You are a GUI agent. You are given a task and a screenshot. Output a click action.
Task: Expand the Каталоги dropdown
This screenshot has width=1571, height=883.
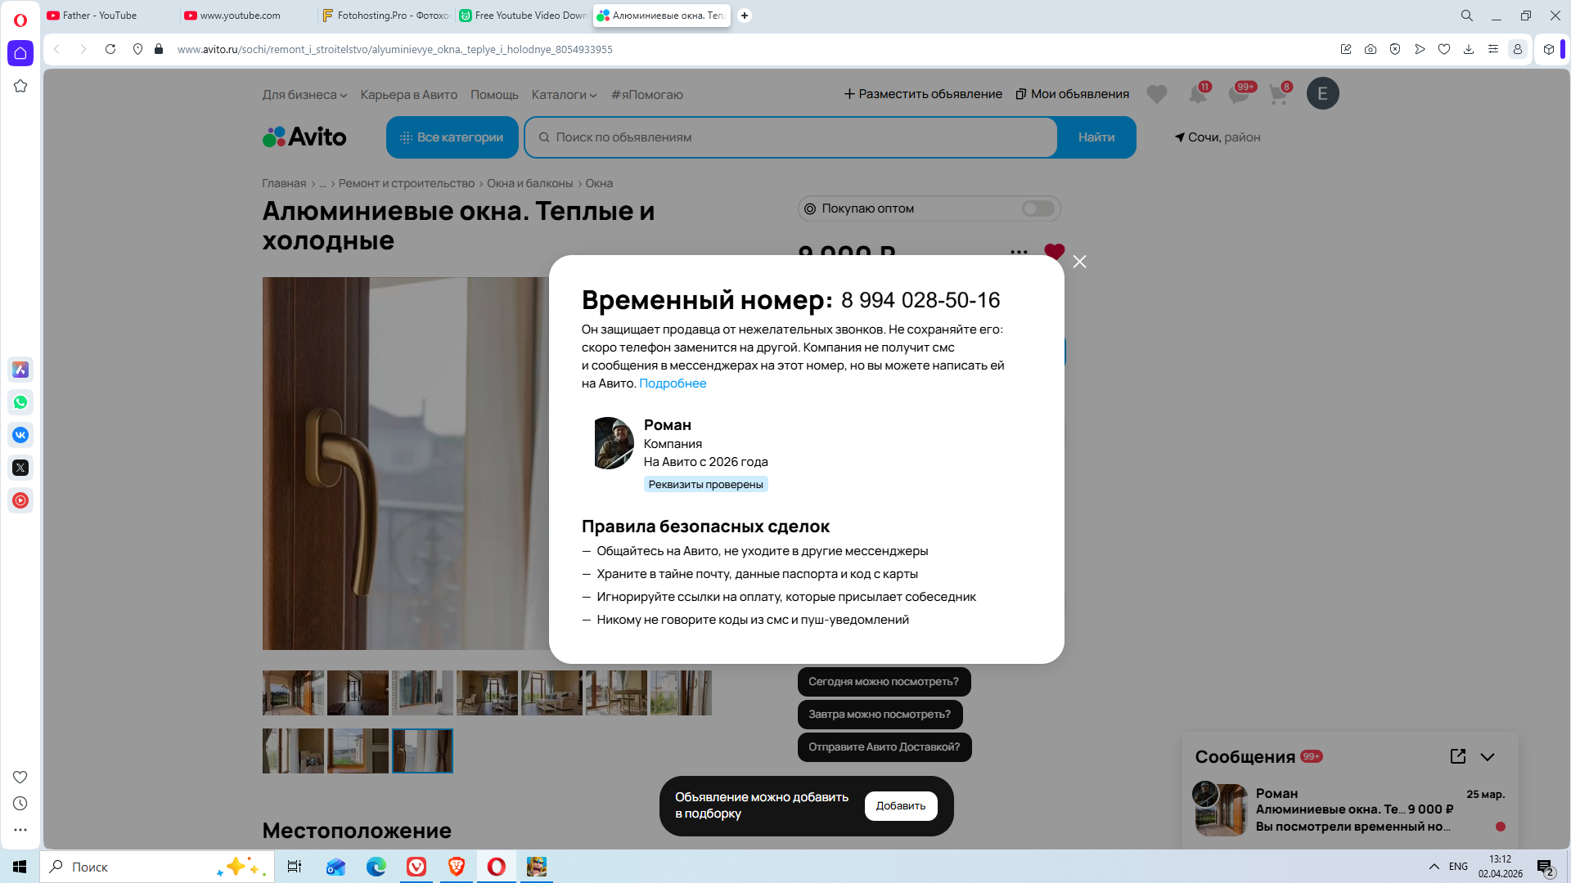[564, 95]
